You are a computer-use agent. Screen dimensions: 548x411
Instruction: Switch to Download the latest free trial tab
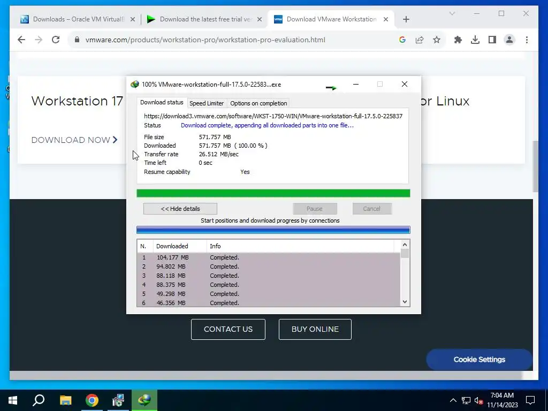tap(204, 19)
